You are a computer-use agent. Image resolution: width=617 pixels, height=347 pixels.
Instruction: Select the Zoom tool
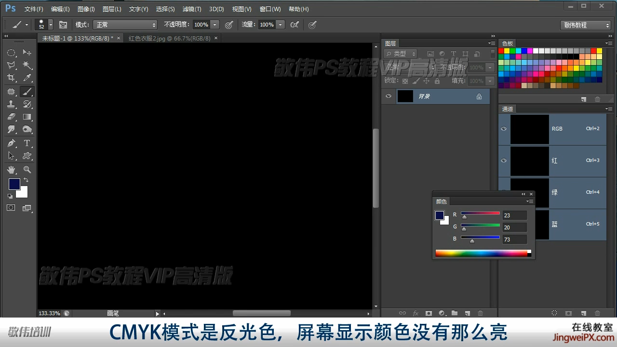(x=27, y=170)
